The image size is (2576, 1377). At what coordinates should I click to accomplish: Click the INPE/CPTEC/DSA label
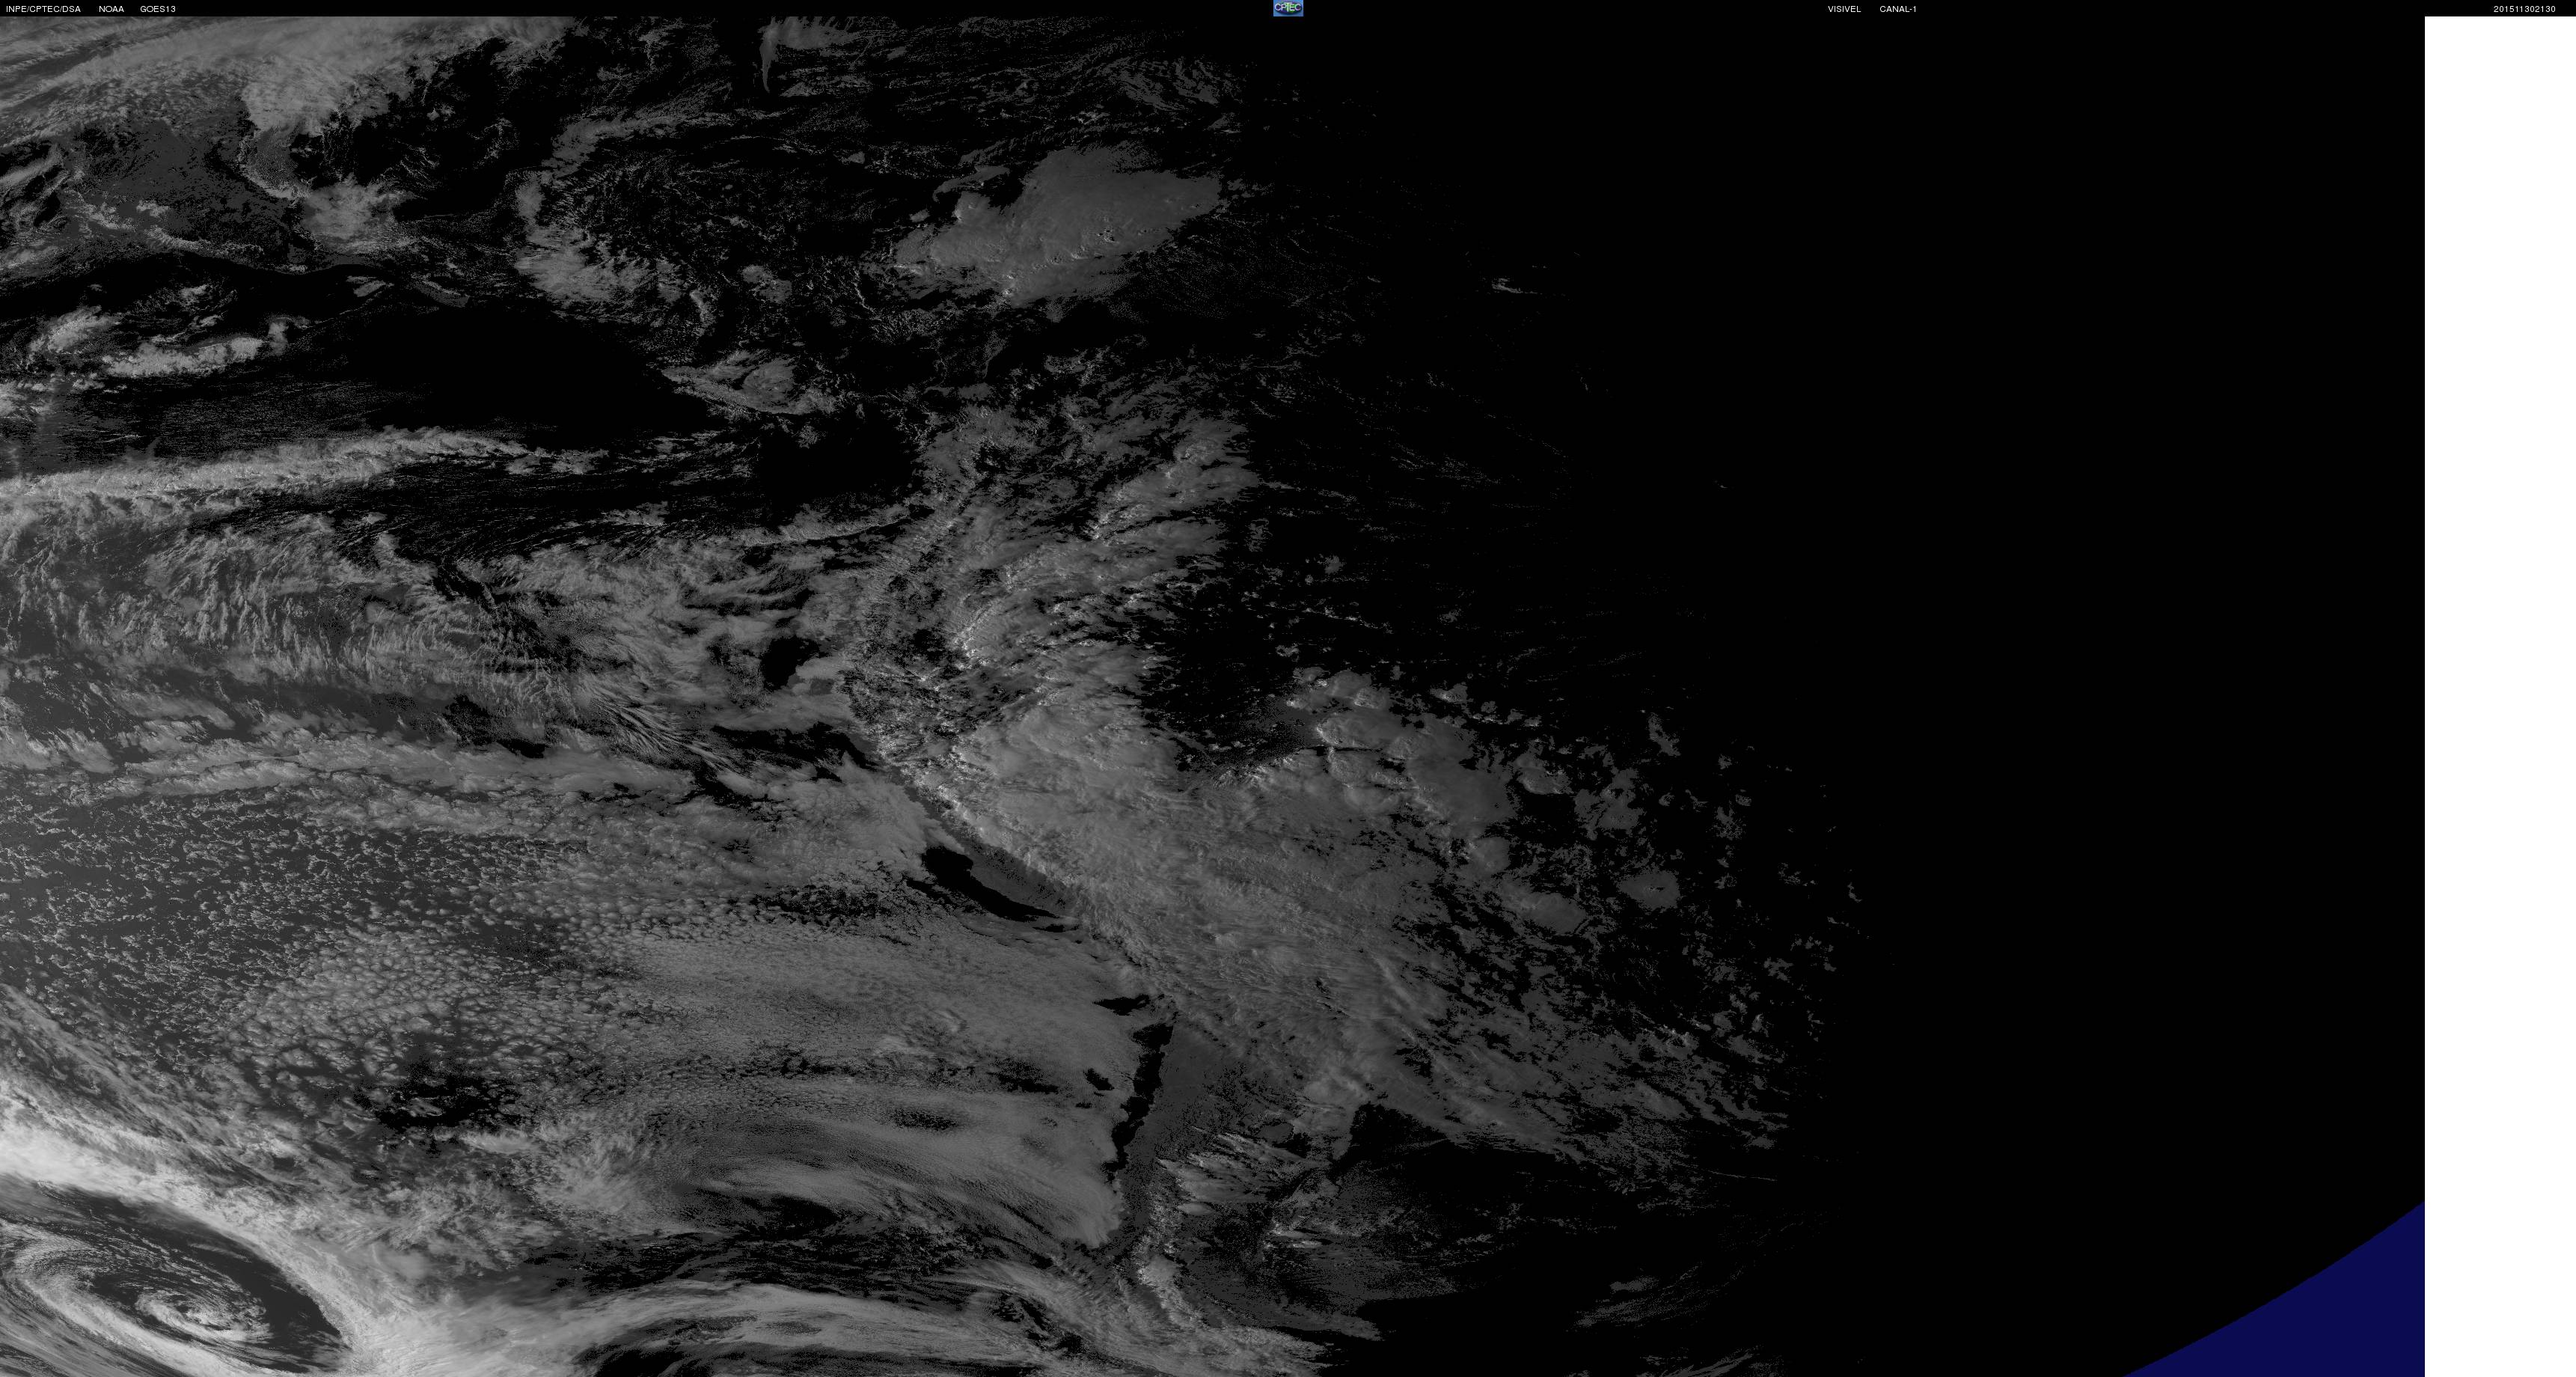43,9
